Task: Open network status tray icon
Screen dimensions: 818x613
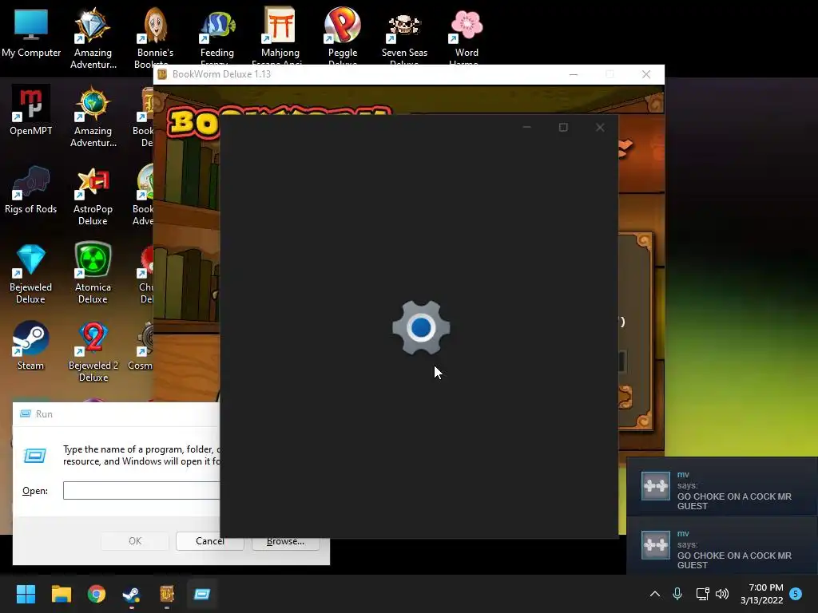Action: [702, 594]
